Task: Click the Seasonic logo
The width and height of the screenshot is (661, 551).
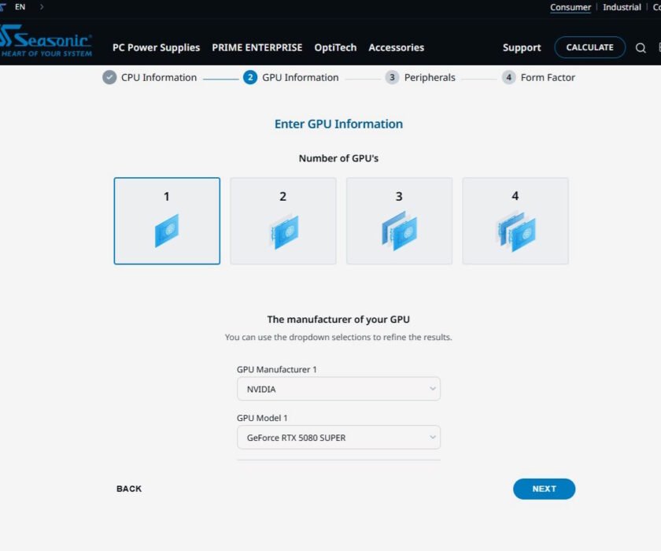Action: pos(46,40)
